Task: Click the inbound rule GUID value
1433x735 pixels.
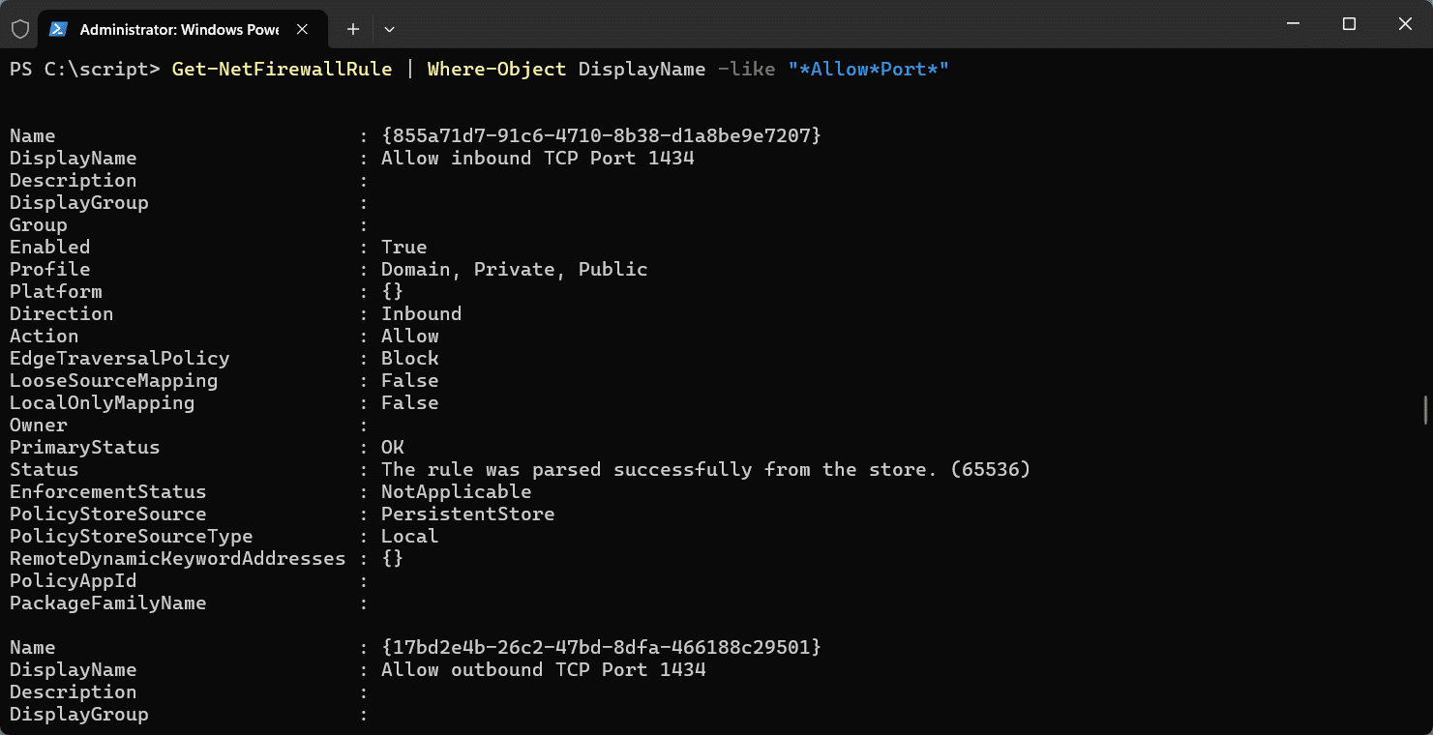Action: pos(600,135)
